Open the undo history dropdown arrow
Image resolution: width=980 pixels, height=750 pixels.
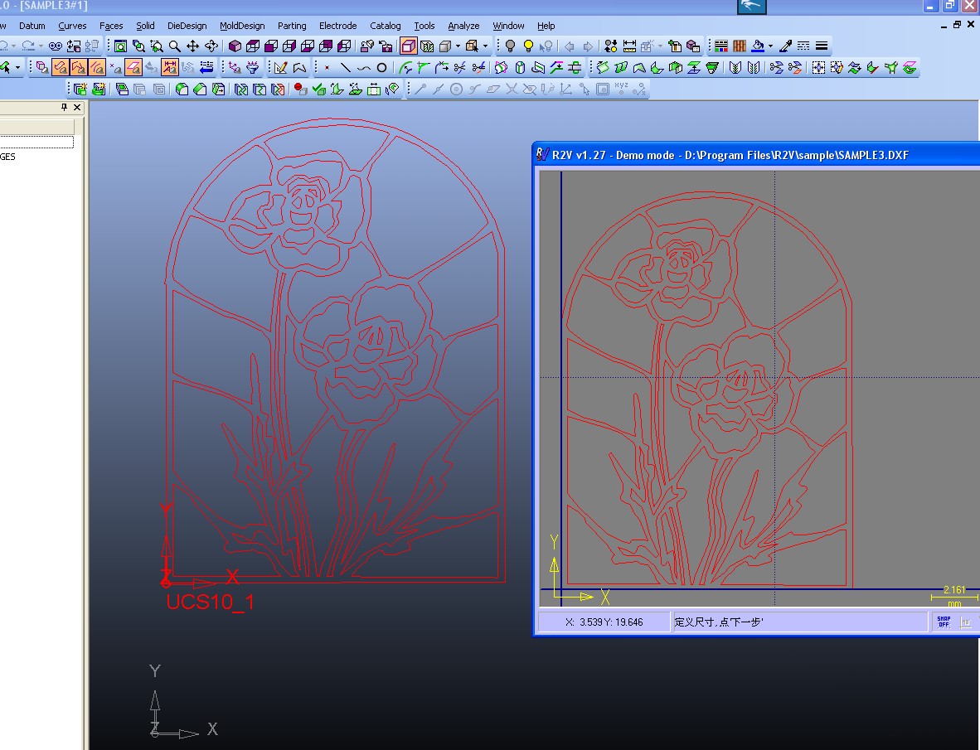point(13,46)
